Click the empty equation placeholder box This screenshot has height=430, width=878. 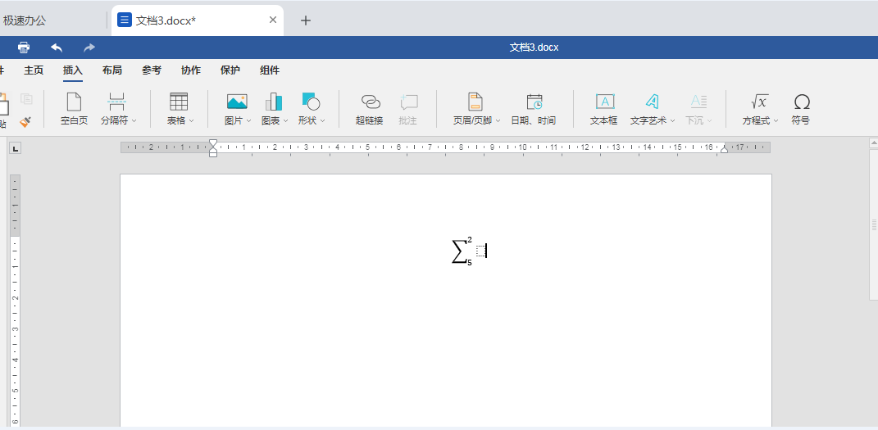click(481, 251)
